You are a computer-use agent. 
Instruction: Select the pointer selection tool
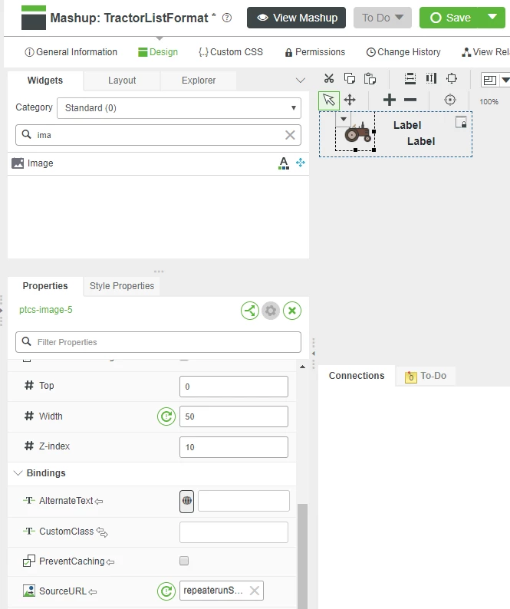tap(329, 100)
